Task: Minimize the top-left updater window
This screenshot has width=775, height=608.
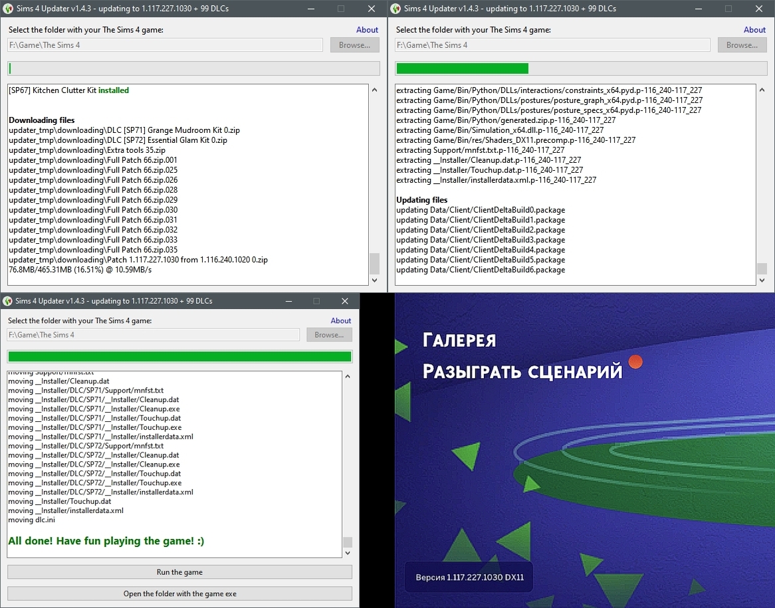Action: point(311,9)
